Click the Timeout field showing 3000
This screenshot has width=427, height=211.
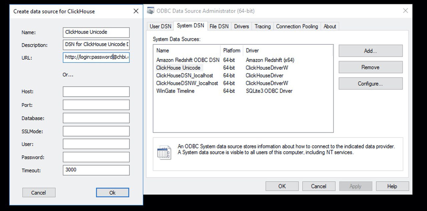96,170
